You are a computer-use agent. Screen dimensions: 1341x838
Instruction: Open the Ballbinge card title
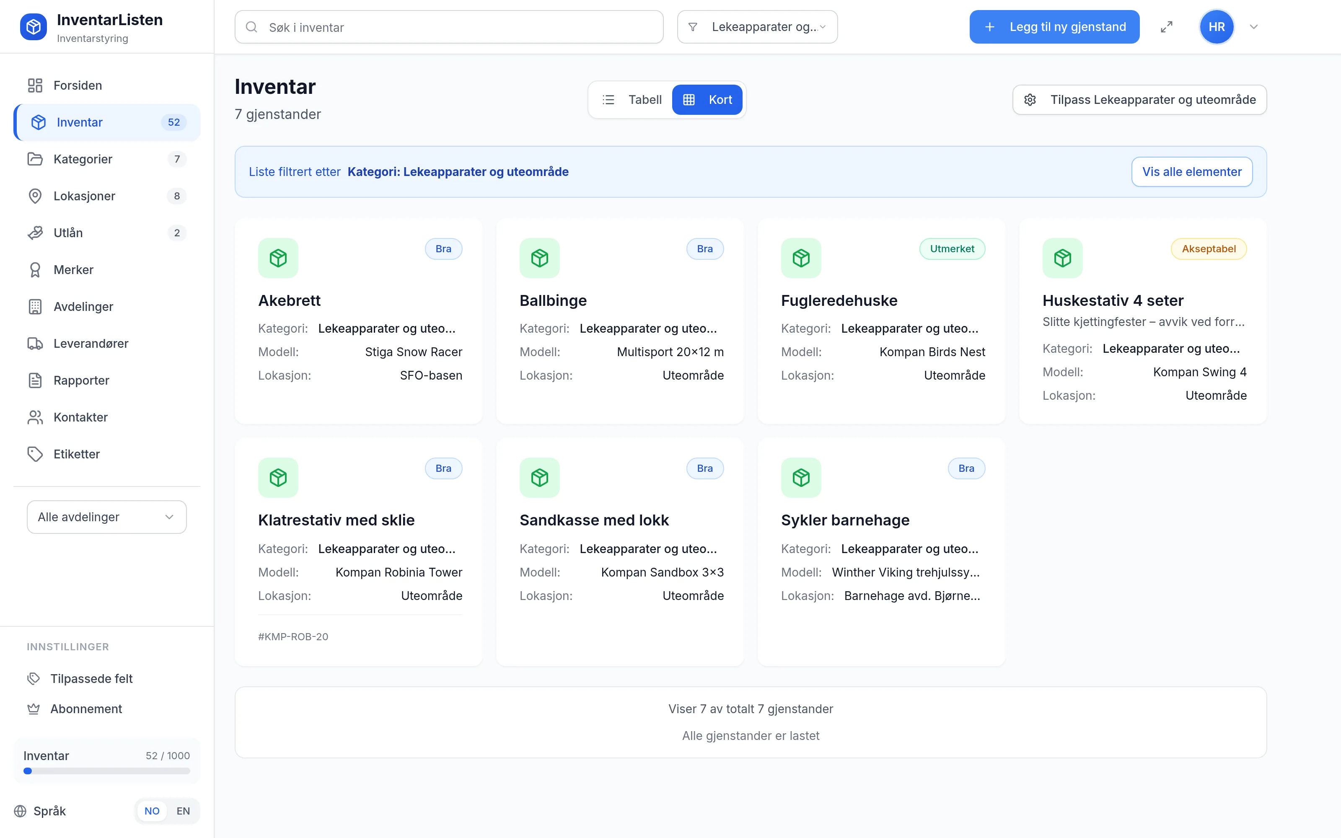tap(553, 300)
